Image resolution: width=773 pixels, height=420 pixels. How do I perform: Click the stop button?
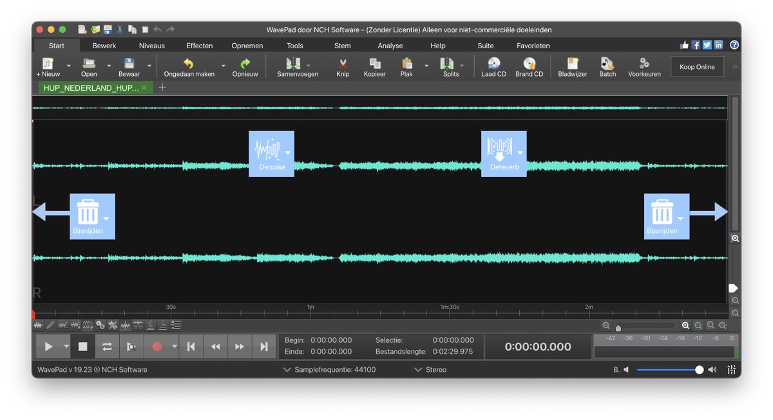[x=82, y=347]
